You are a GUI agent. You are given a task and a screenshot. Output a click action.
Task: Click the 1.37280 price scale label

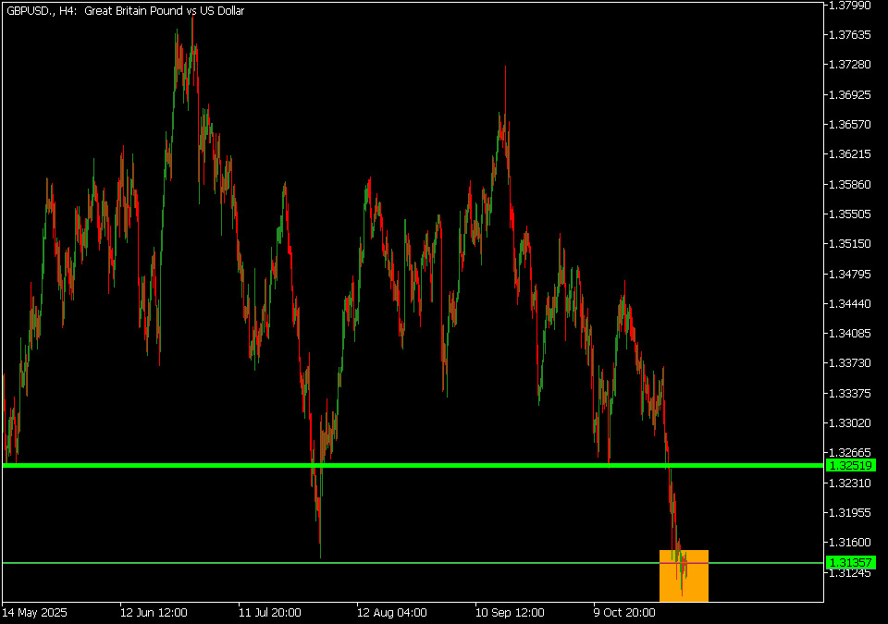point(850,65)
